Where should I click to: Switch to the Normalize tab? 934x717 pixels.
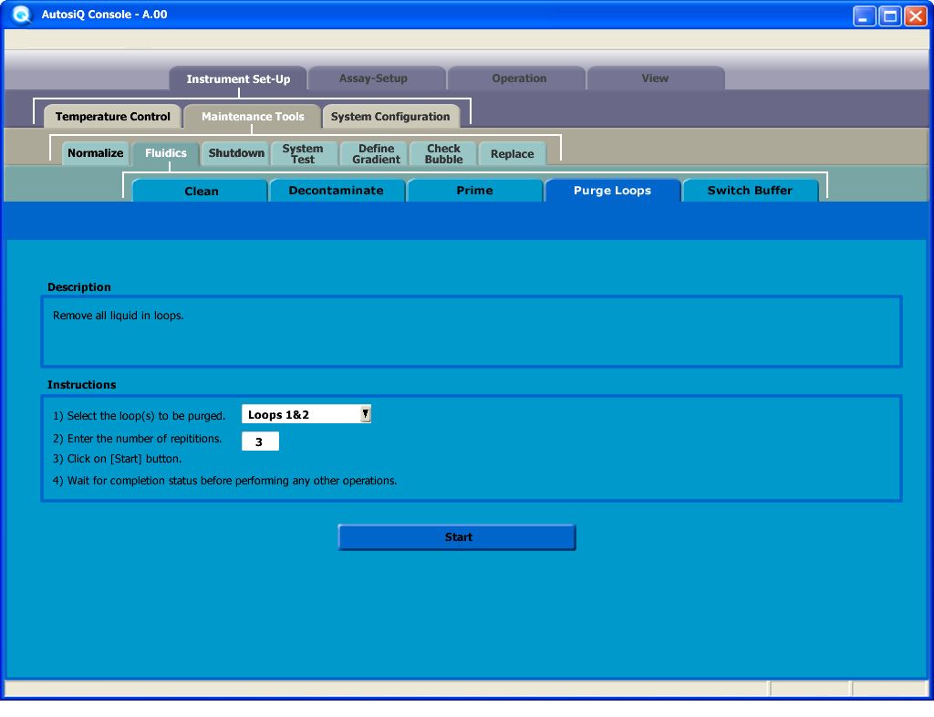click(95, 153)
